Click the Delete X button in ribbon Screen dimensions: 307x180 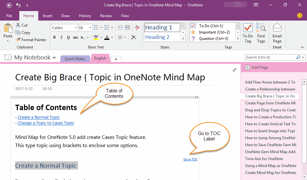click(x=134, y=37)
